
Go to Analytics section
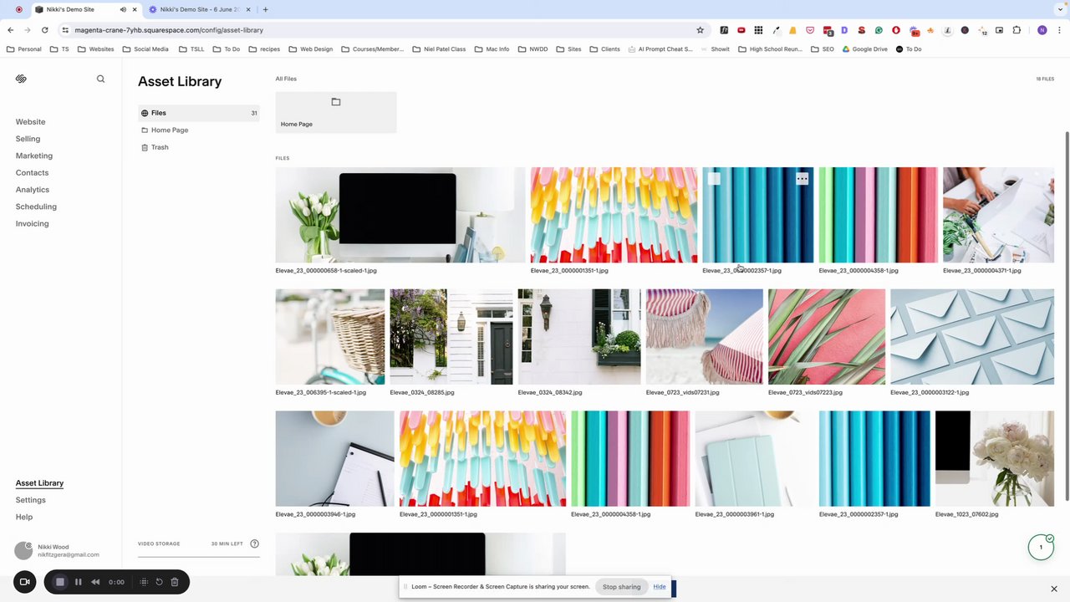point(32,190)
